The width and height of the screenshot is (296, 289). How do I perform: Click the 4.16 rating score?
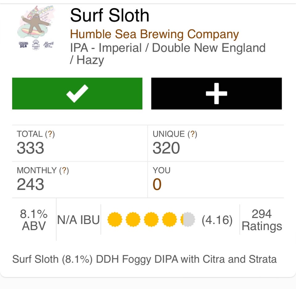(x=217, y=220)
